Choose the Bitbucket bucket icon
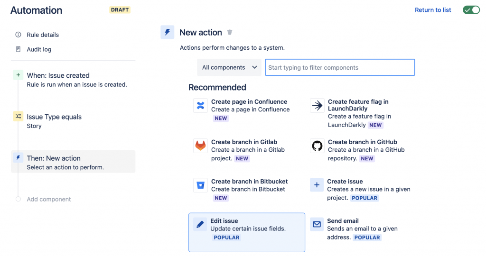486x256 pixels. [x=200, y=185]
